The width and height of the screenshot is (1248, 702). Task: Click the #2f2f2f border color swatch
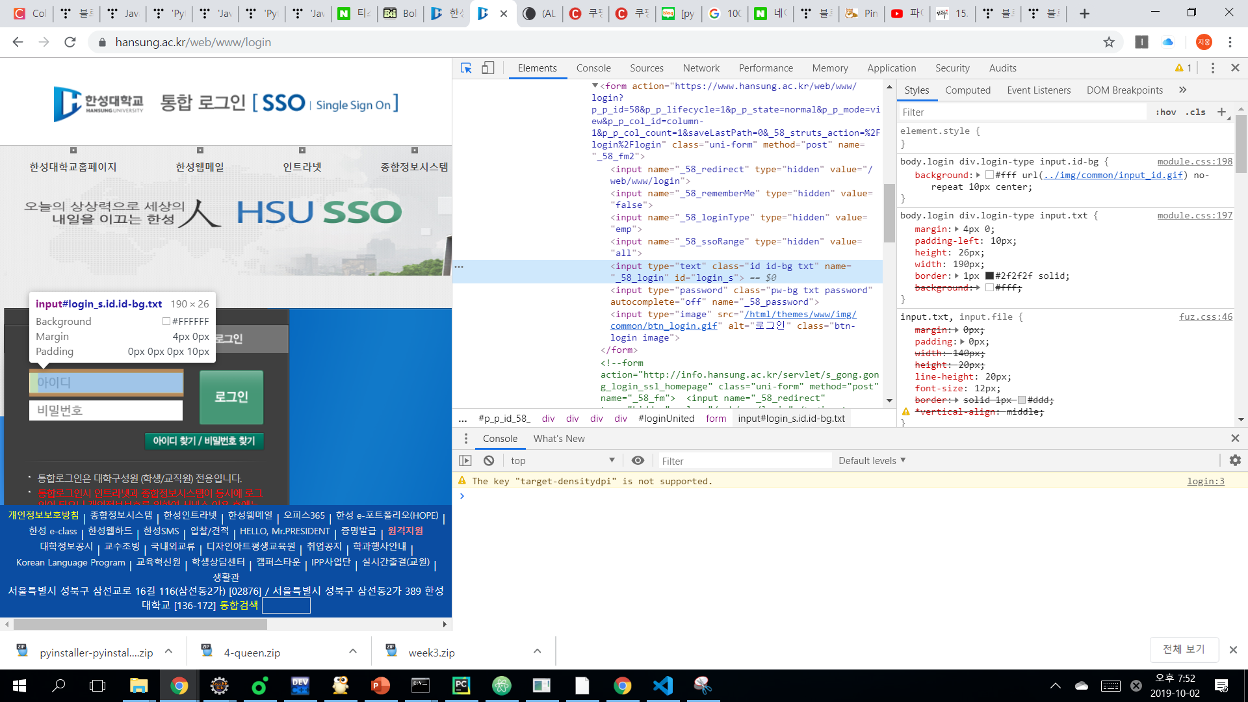point(989,276)
